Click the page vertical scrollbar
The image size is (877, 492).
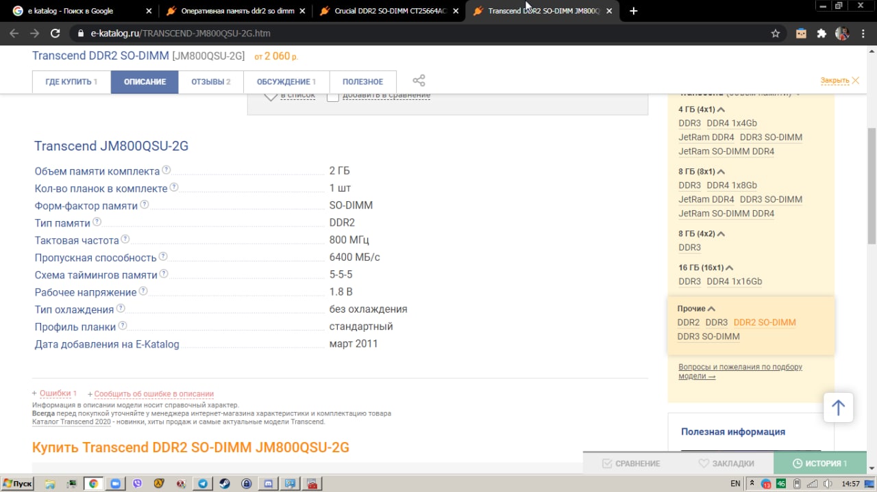pos(872,185)
